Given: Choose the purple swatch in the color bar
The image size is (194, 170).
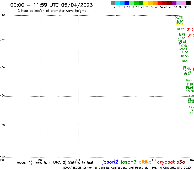Looking at the screenshot, I should pos(174,3).
